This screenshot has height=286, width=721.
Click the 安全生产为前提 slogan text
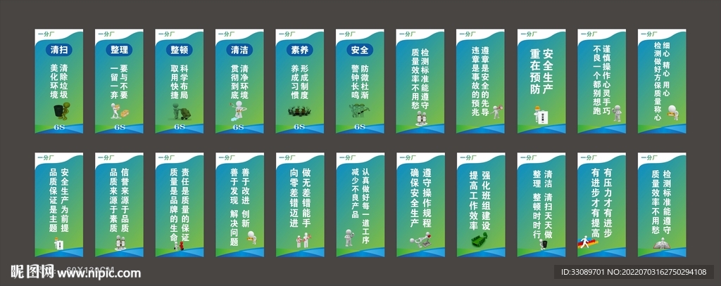tap(64, 200)
